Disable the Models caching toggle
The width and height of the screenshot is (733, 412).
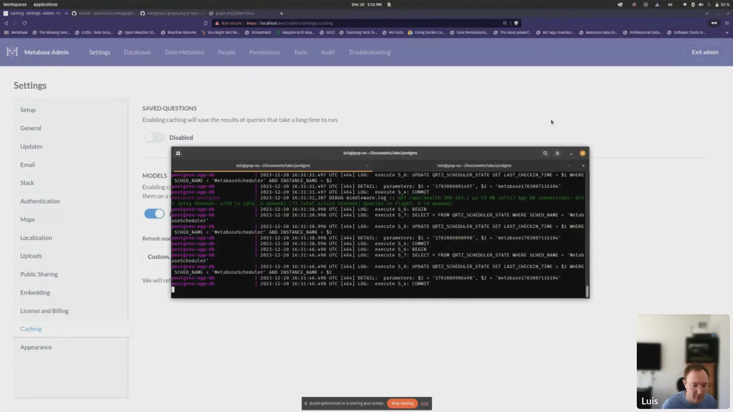(154, 214)
